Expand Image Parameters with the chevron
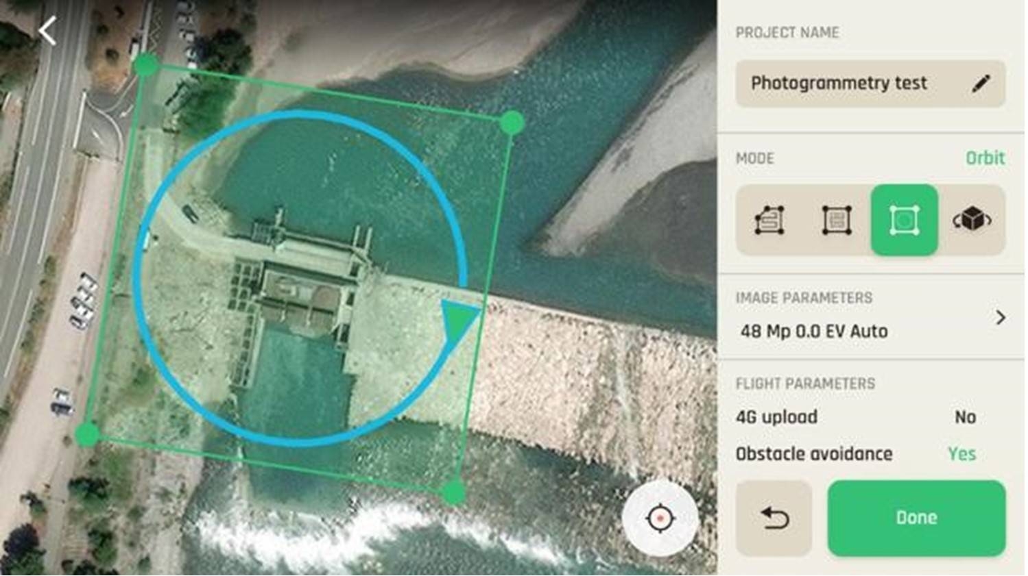 pyautogui.click(x=1000, y=318)
